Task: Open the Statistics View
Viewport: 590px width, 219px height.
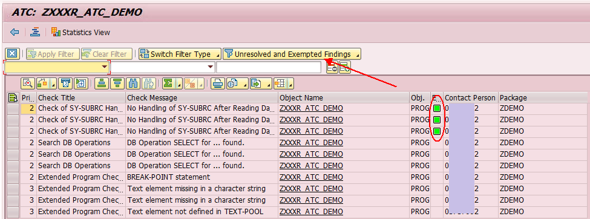Action: [80, 32]
